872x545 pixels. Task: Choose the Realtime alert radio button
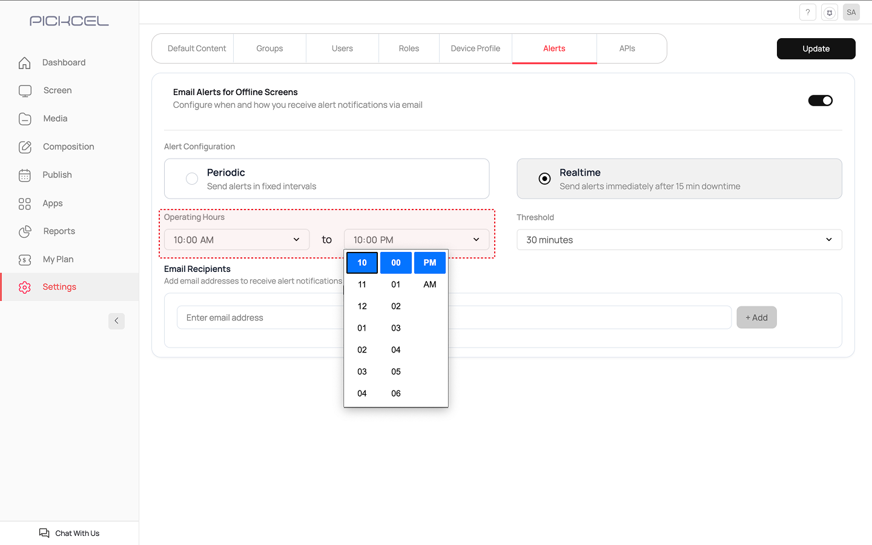544,179
